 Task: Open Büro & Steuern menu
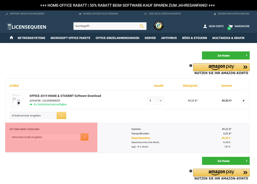pos(194,38)
